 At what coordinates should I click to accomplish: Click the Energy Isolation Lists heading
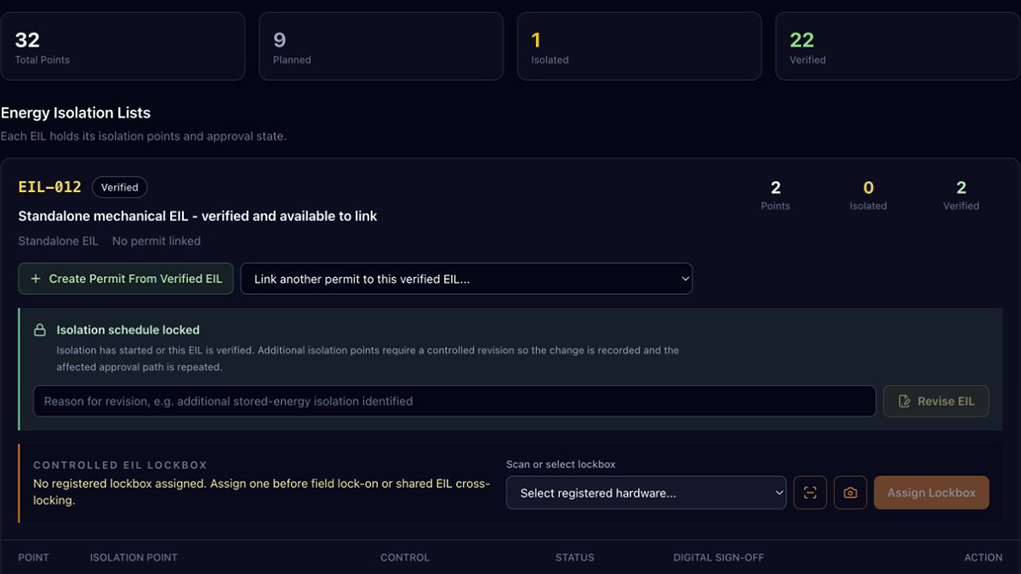(76, 113)
